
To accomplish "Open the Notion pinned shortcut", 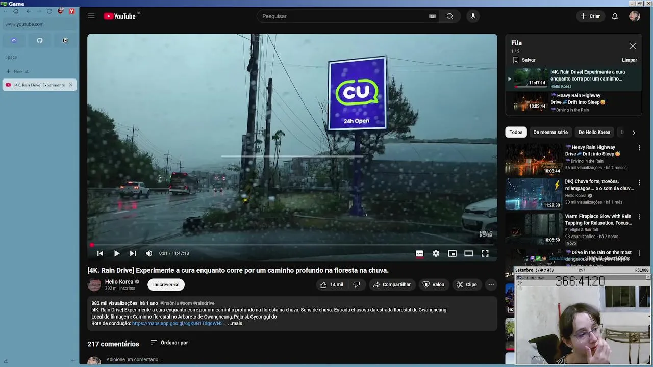I will [x=65, y=40].
